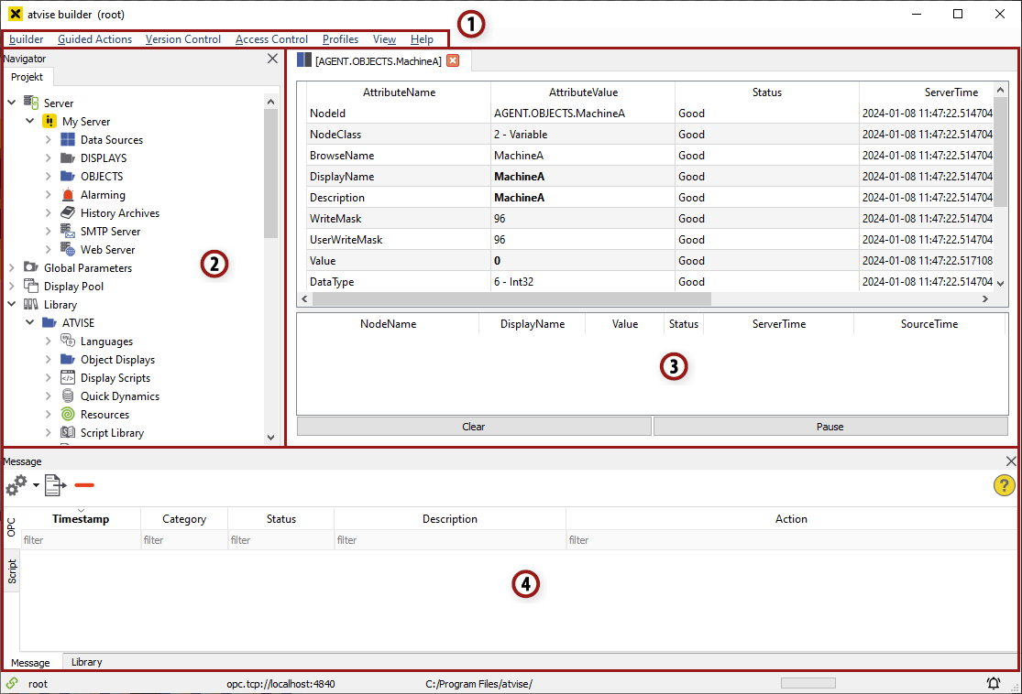Click the red minus clear-messages icon
The height and width of the screenshot is (694, 1022).
[x=84, y=485]
